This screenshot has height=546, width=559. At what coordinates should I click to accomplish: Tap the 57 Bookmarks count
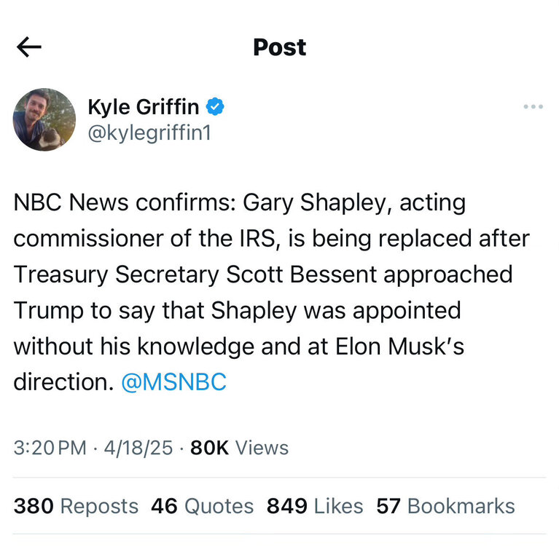tap(445, 506)
